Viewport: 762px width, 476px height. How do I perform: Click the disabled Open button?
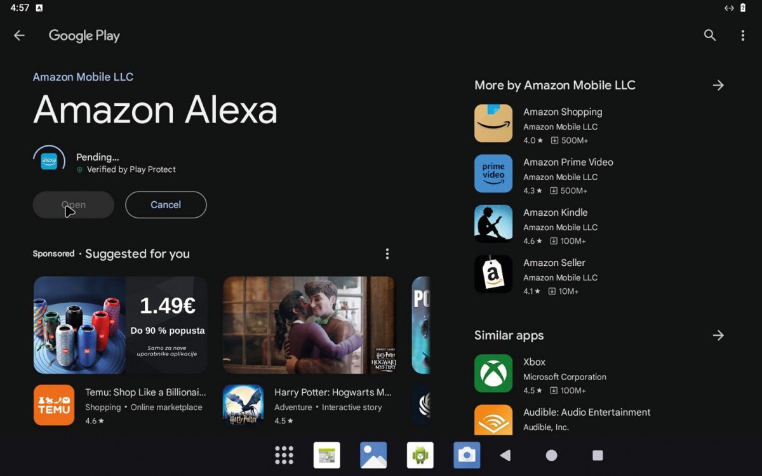74,205
